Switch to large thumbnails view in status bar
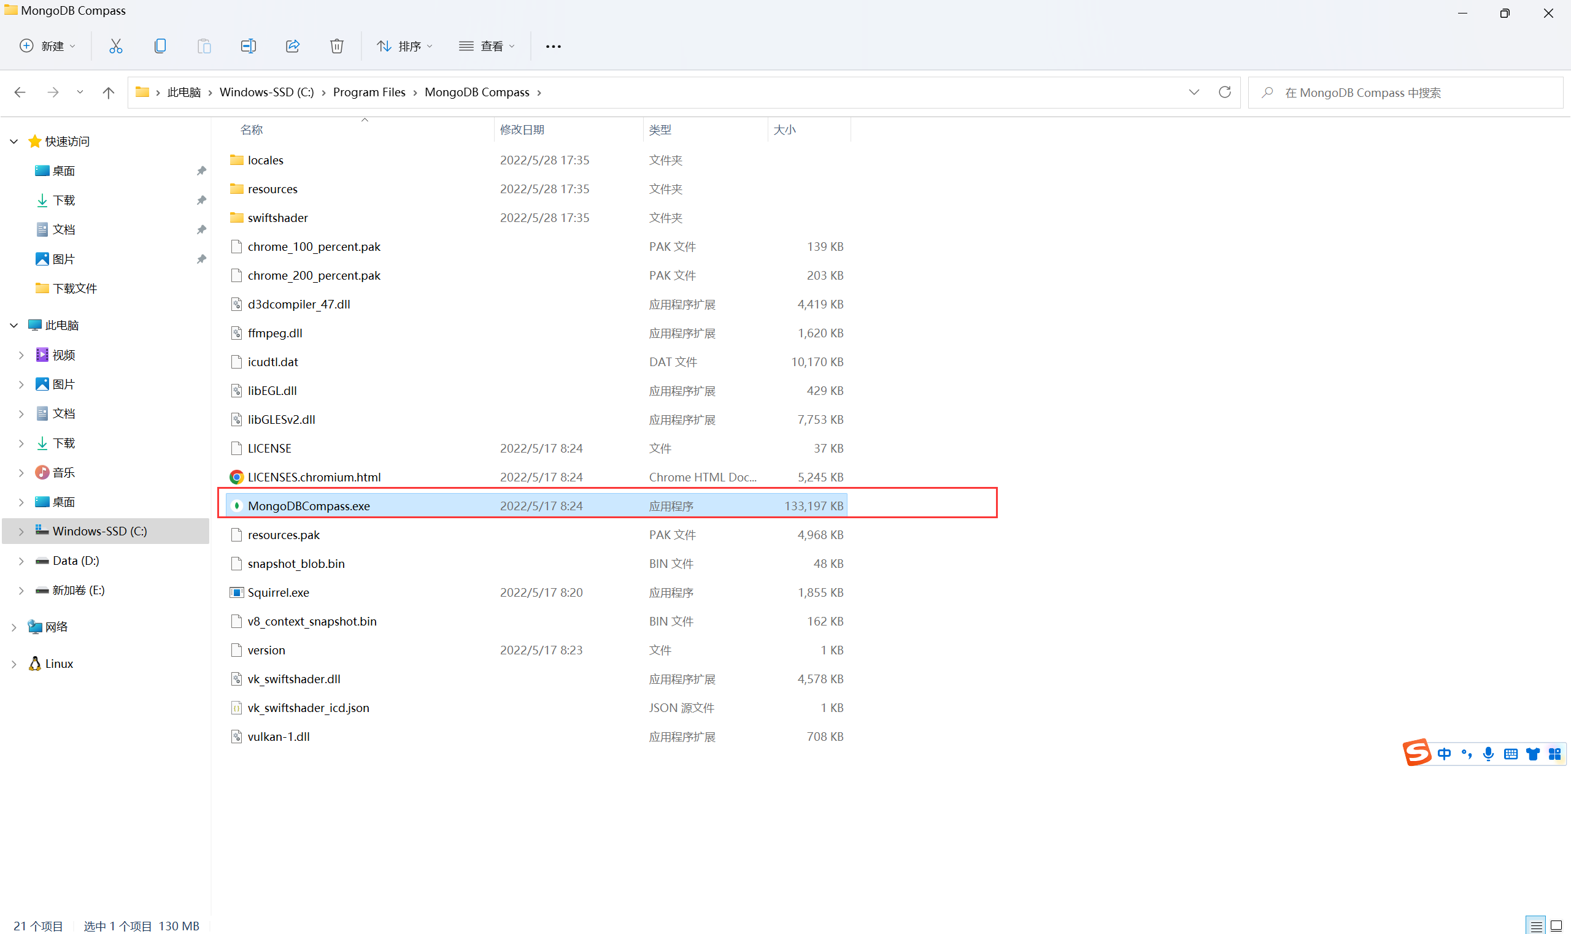This screenshot has height=934, width=1571. click(x=1556, y=926)
